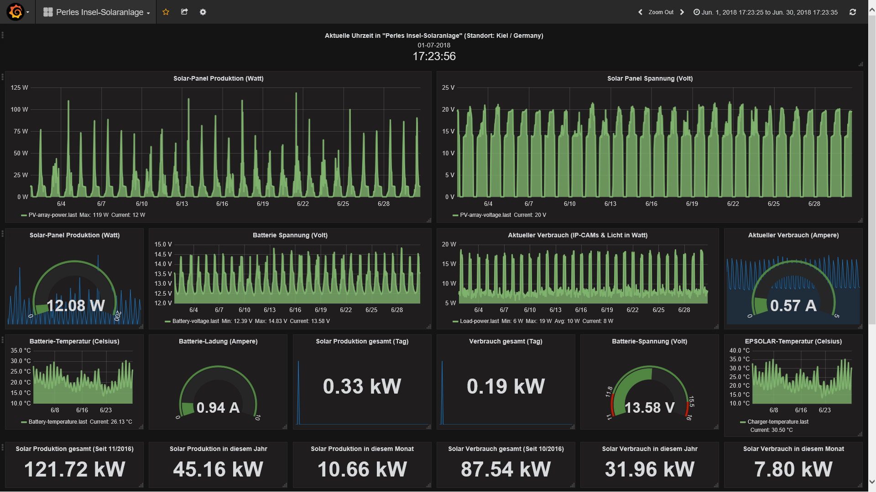Toggle PV-array-power.last legend series
The image size is (876, 492).
52,215
